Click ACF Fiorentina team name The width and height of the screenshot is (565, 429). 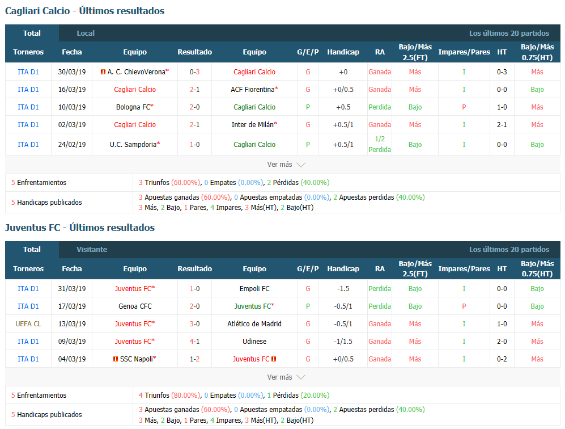253,90
